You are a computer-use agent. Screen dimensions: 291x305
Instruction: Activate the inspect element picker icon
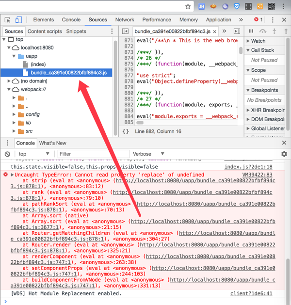[7, 20]
